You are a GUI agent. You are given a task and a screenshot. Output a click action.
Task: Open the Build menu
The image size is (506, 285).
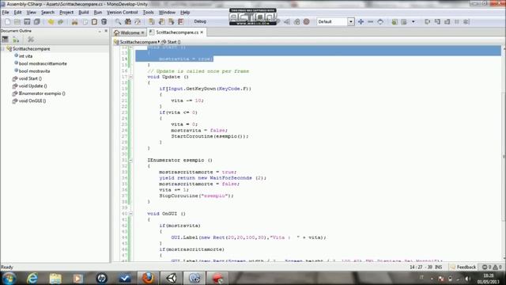pyautogui.click(x=84, y=13)
